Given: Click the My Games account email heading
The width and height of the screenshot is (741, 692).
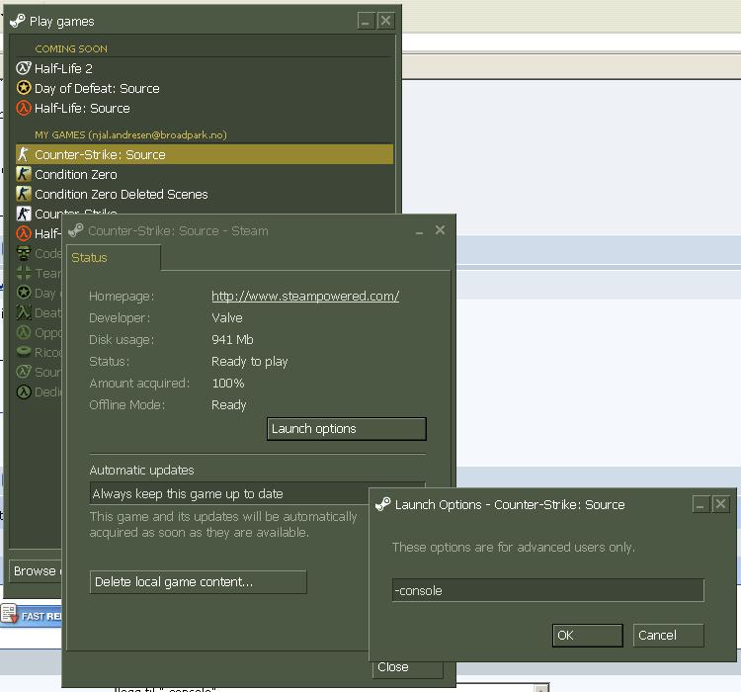Looking at the screenshot, I should [x=130, y=134].
